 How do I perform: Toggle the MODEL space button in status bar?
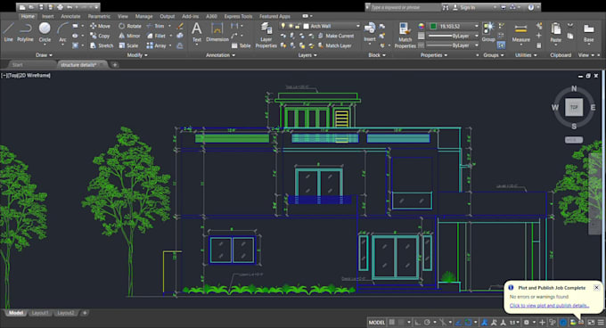point(376,322)
